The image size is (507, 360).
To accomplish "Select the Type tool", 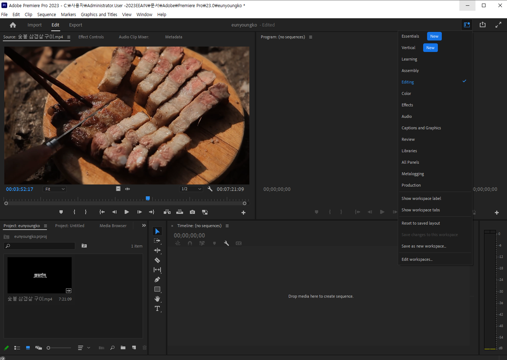I will coord(157,308).
